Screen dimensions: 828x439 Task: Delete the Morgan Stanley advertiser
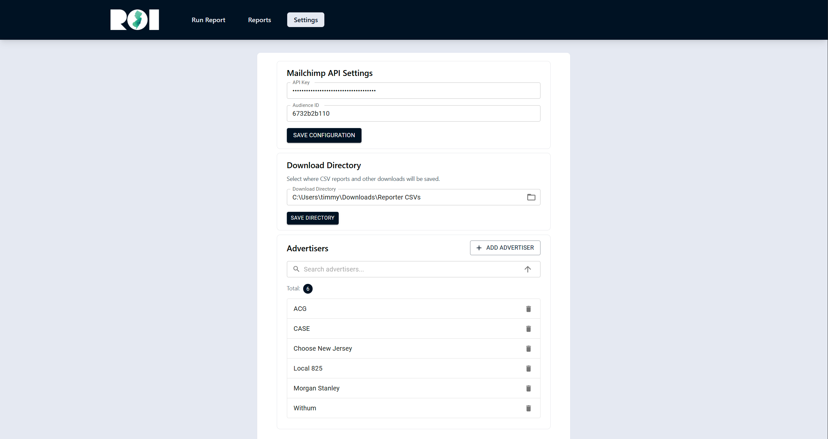click(x=528, y=388)
